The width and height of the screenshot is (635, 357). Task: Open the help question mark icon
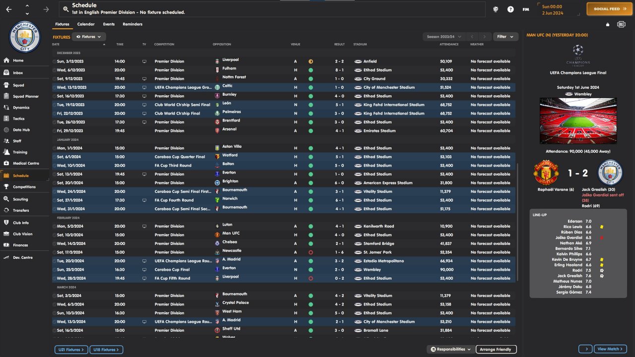[510, 9]
